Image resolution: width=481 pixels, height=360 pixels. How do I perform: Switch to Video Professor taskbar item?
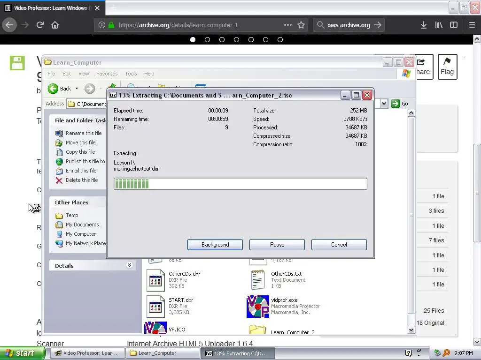[x=87, y=353]
